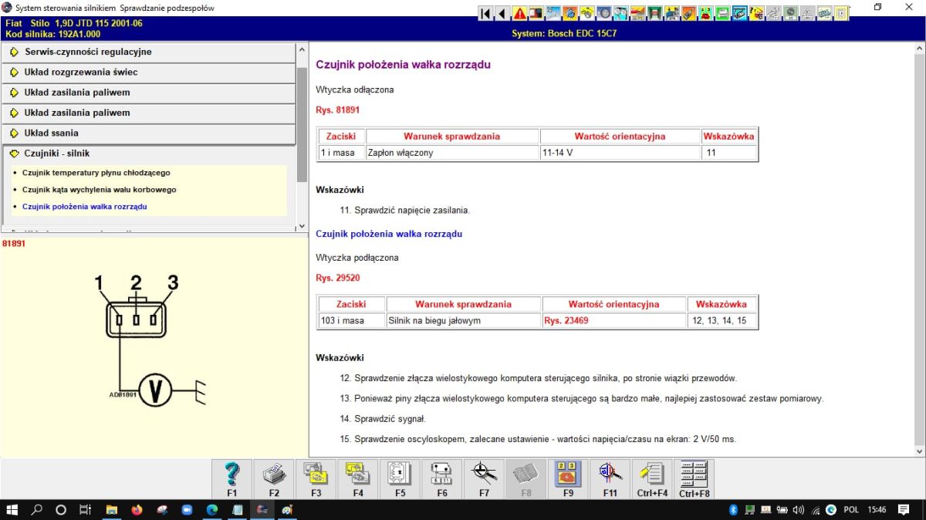Open Task View on the taskbar

[x=86, y=510]
